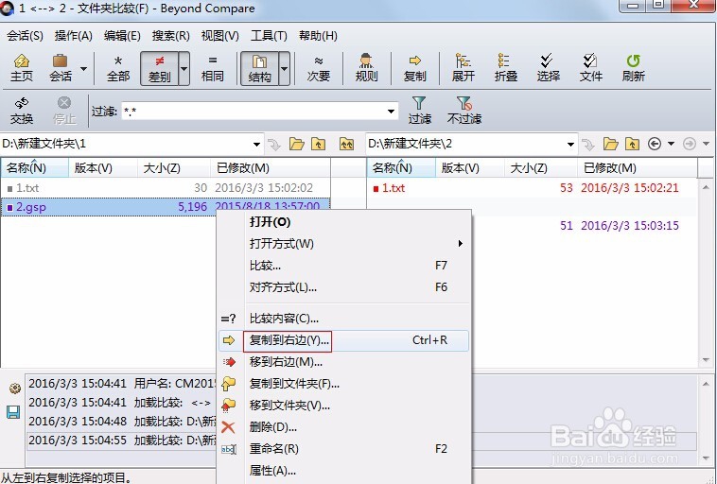Image resolution: width=717 pixels, height=484 pixels.
Task: Choose 复制到文件夹(F)... from context menu
Action: (x=344, y=384)
